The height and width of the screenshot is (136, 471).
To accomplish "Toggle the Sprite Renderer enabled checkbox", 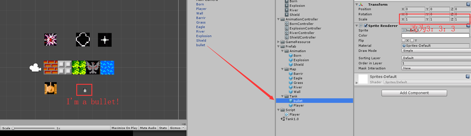I will 366,25.
